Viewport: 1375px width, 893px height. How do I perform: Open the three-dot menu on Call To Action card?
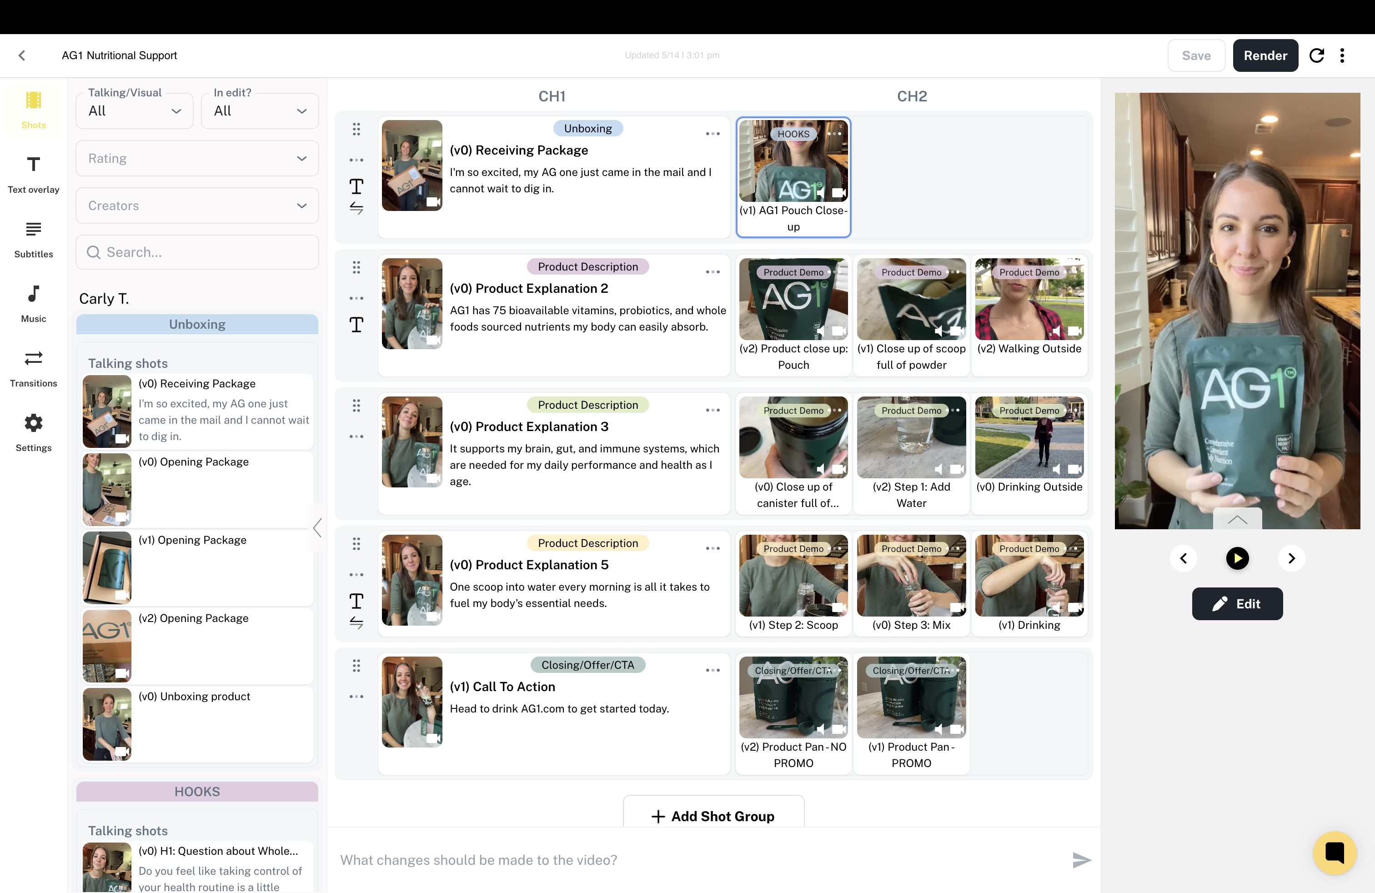pos(713,670)
